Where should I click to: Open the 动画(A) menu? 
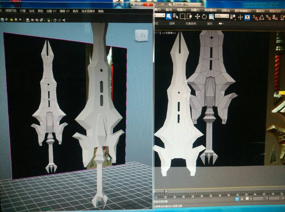226,11
